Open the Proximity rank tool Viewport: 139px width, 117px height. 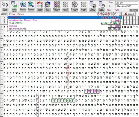[74, 5]
